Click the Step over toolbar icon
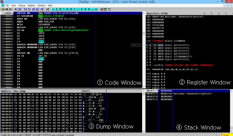This screenshot has width=233, height=136. pos(29,9)
